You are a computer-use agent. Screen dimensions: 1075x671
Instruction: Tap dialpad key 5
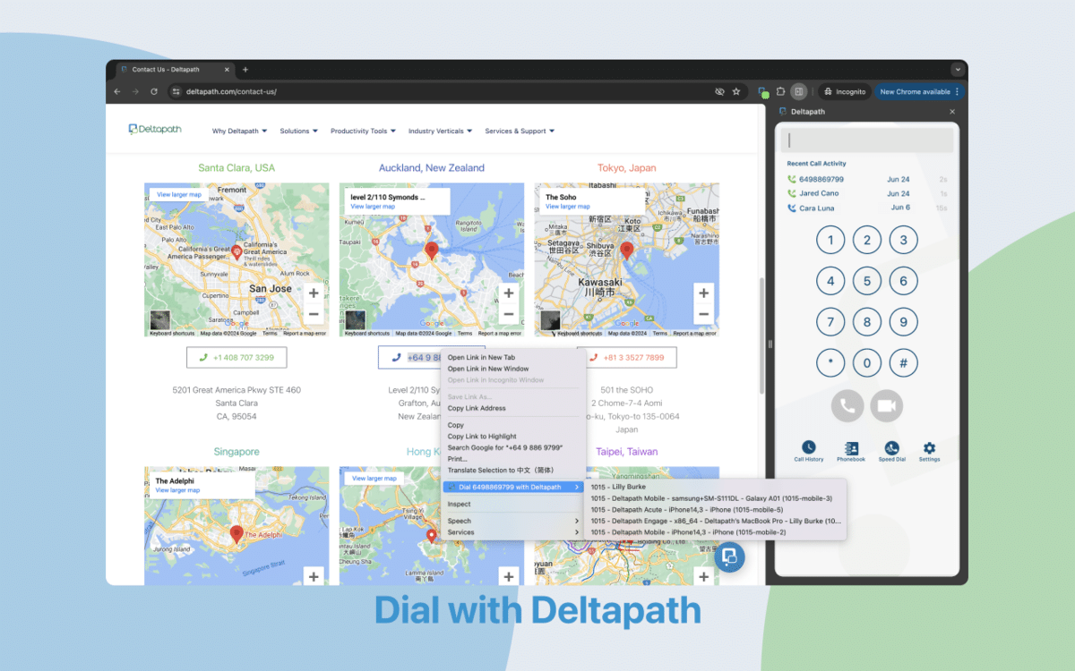click(x=867, y=281)
